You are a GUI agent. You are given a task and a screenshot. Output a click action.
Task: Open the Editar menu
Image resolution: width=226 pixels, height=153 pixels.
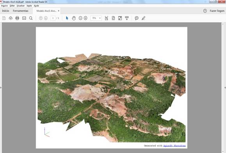[12, 6]
